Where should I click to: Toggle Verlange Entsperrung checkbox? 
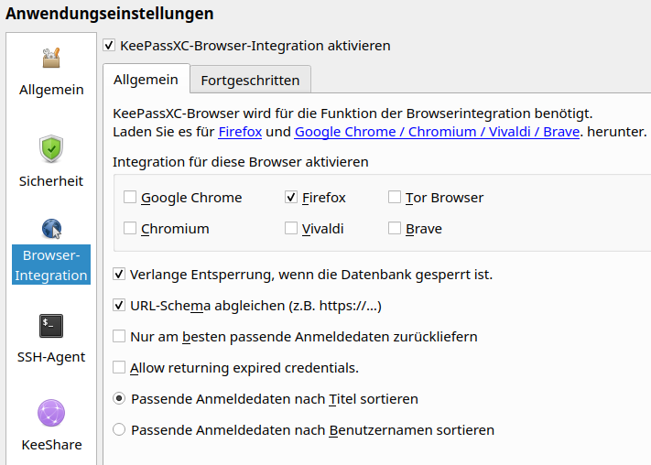click(x=119, y=275)
